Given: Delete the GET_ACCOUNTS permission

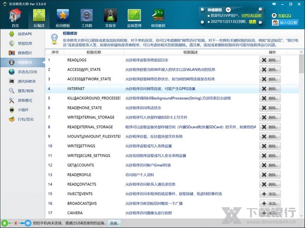Looking at the screenshot, I should coord(270,165).
